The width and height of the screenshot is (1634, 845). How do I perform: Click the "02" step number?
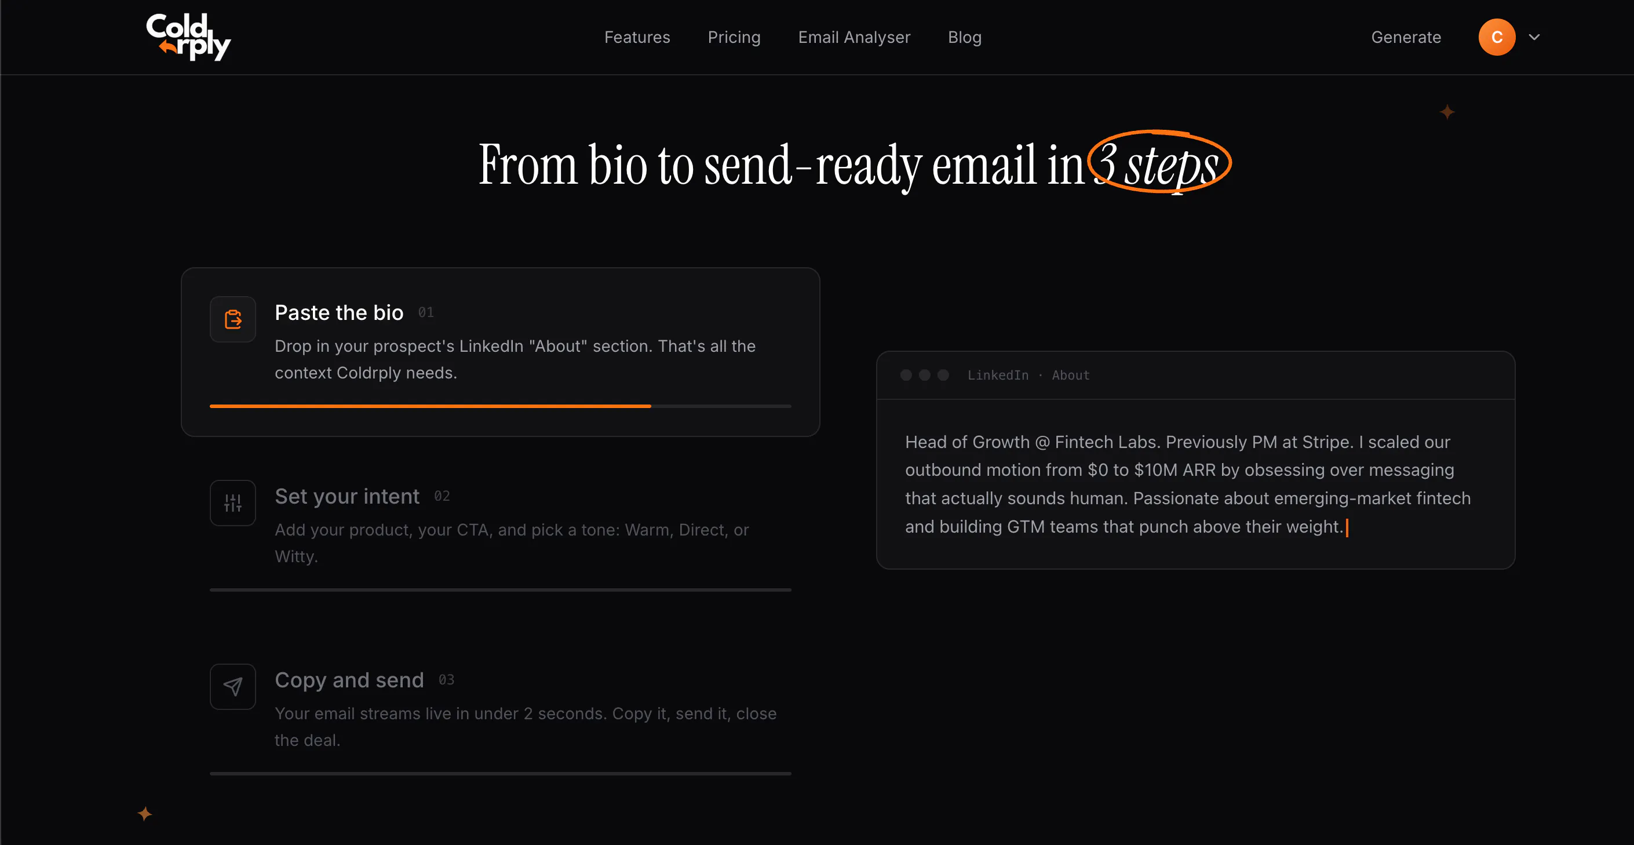click(x=442, y=496)
